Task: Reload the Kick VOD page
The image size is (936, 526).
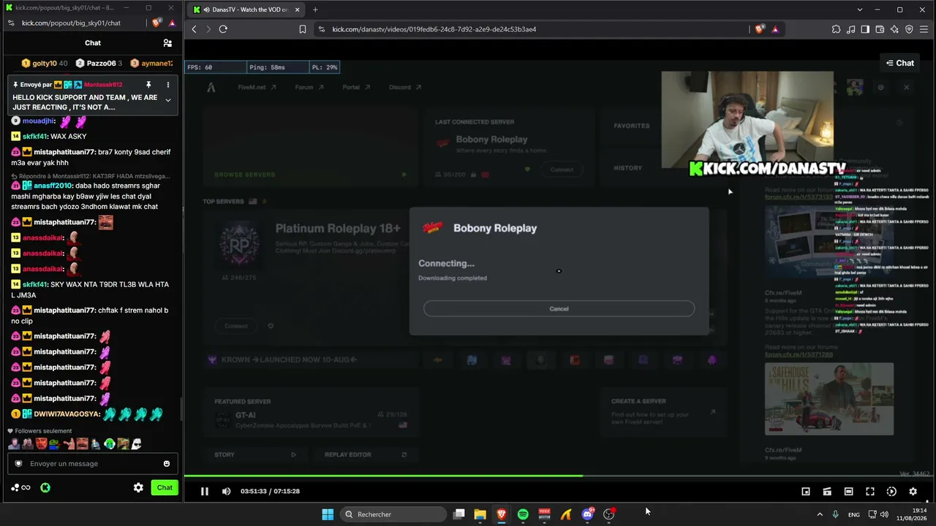Action: 223,29
